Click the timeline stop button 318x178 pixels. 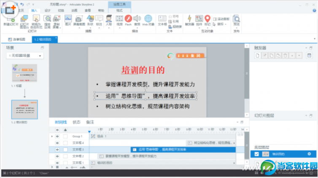coord(57,167)
